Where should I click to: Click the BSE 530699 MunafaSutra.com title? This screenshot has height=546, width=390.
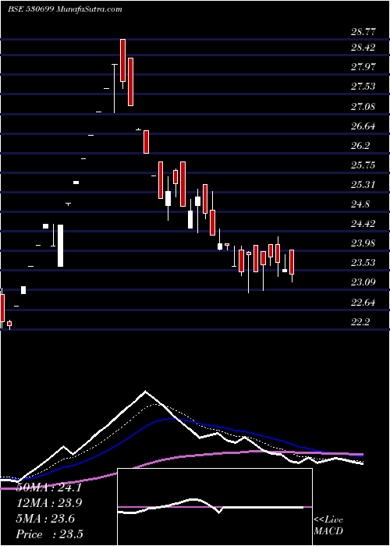coord(65,9)
